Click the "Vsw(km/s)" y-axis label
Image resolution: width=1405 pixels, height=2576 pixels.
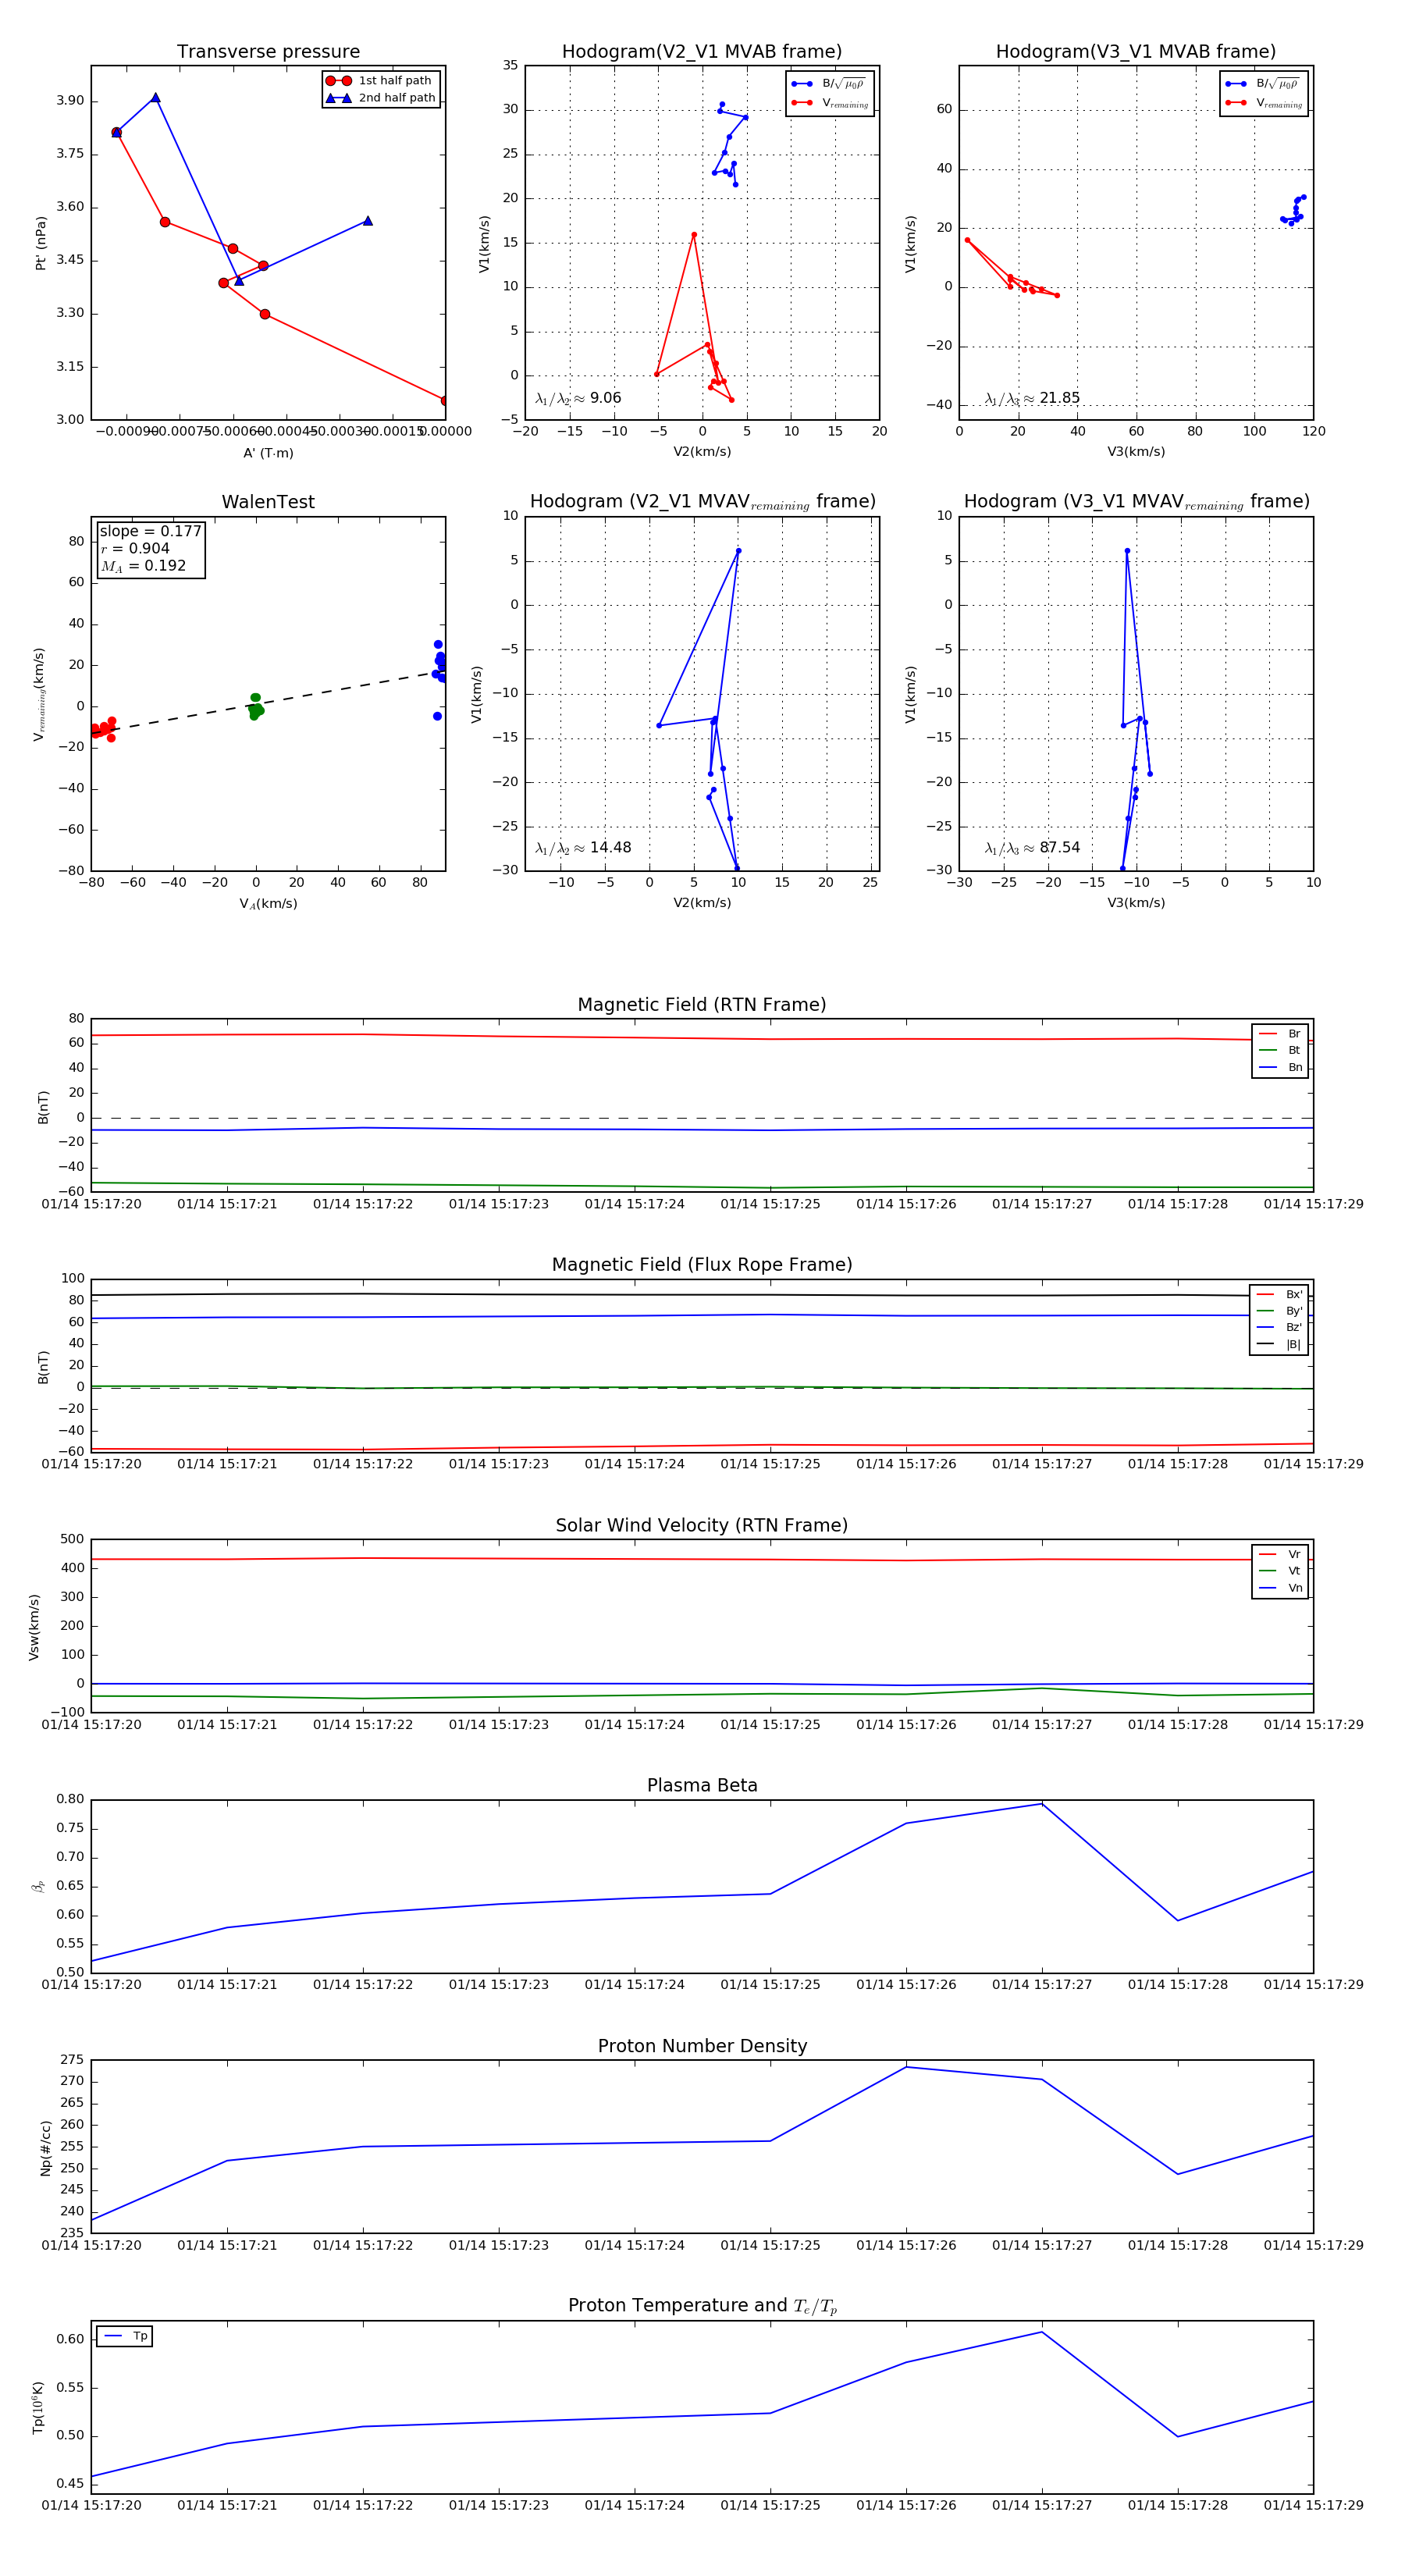pos(34,1627)
